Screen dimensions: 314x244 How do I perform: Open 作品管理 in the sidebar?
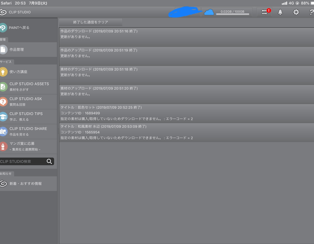(x=17, y=50)
